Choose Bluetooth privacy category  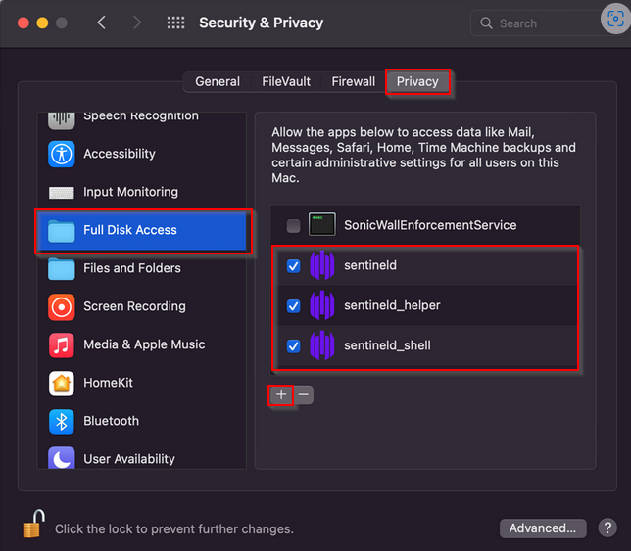click(141, 421)
